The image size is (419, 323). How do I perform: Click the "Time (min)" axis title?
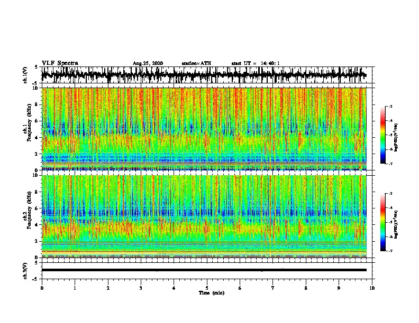[212, 293]
